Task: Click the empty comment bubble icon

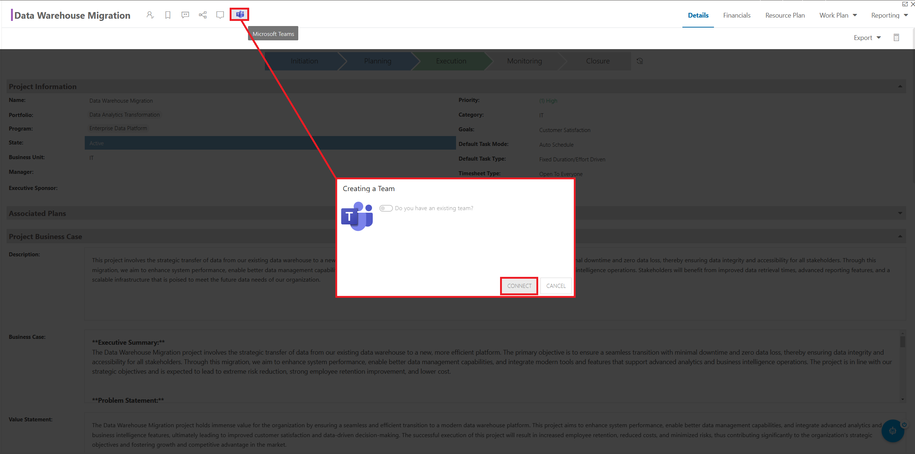Action: [x=220, y=15]
